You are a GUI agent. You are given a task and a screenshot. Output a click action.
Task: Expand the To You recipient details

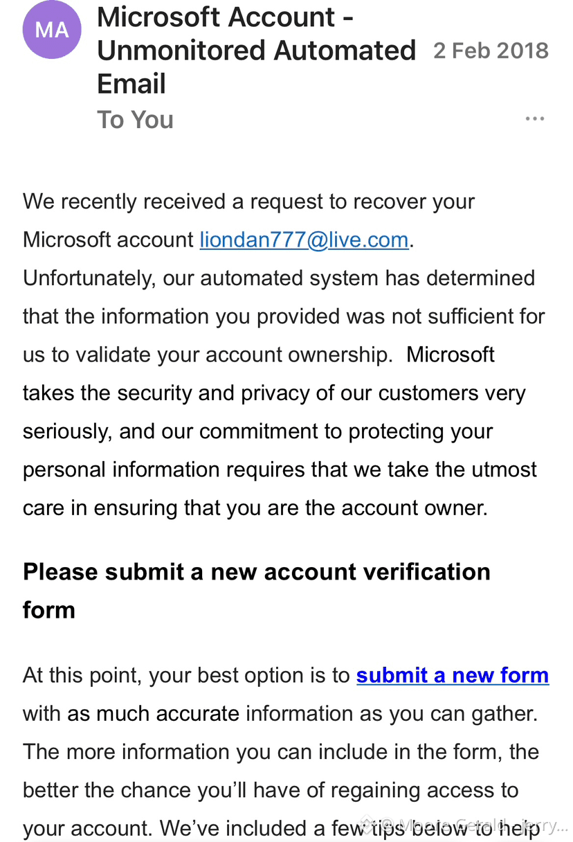[135, 120]
